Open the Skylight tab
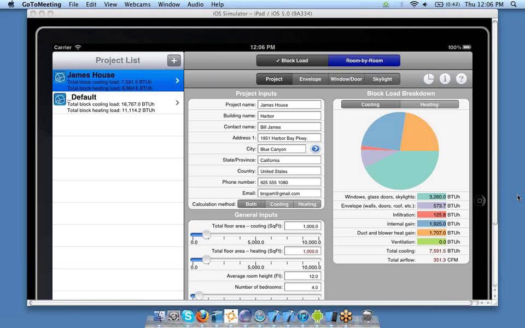Viewport: 525px width, 328px height. [382, 79]
